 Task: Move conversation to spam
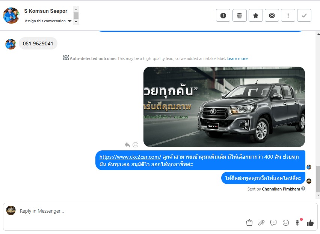(223, 15)
